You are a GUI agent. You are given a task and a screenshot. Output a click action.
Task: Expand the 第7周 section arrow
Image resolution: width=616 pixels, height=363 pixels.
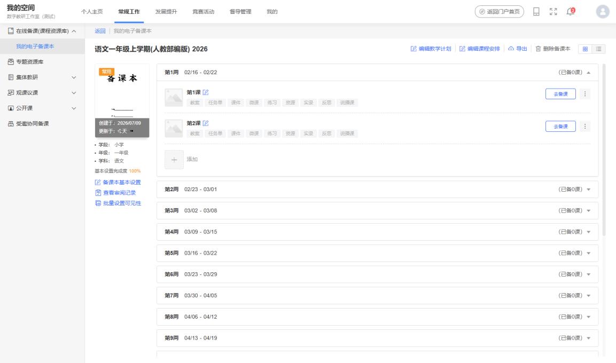[589, 296]
